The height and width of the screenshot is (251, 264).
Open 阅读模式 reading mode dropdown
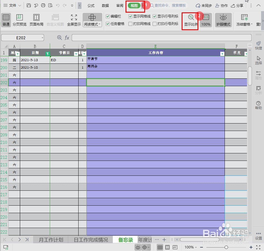(x=92, y=24)
